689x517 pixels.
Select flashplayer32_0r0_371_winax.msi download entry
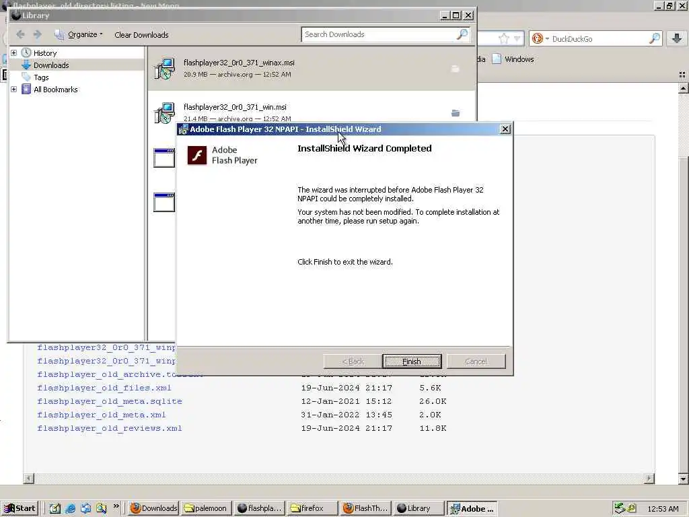coord(312,68)
